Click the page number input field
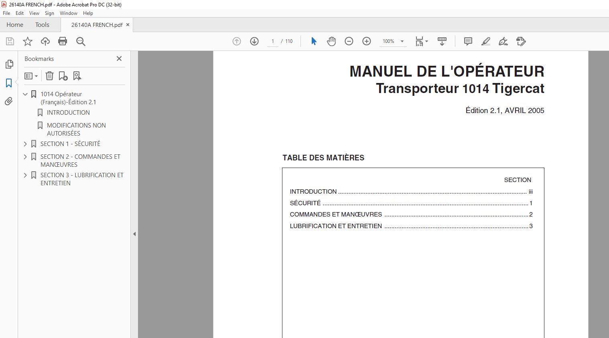Viewport: 609px width, 338px height. tap(273, 41)
